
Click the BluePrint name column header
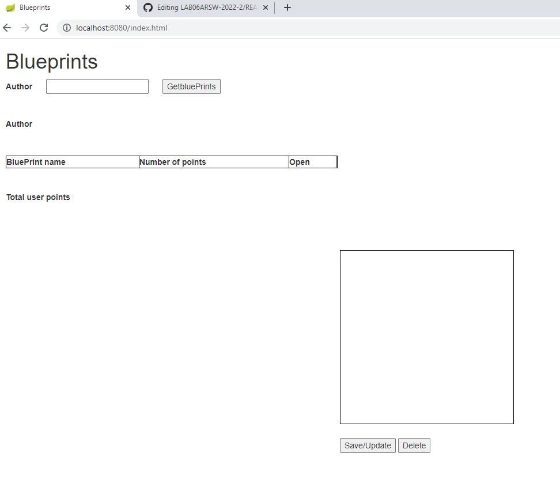[x=73, y=162]
